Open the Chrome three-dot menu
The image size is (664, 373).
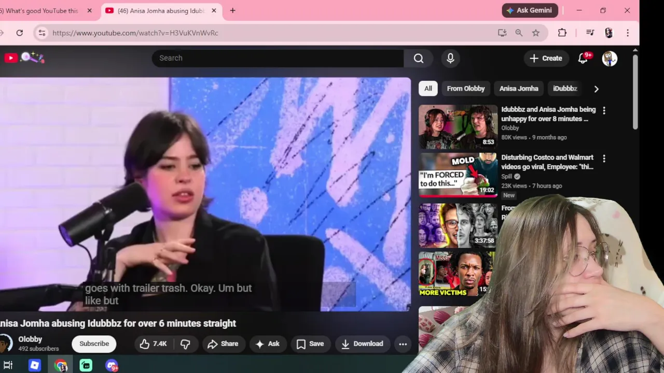(628, 33)
